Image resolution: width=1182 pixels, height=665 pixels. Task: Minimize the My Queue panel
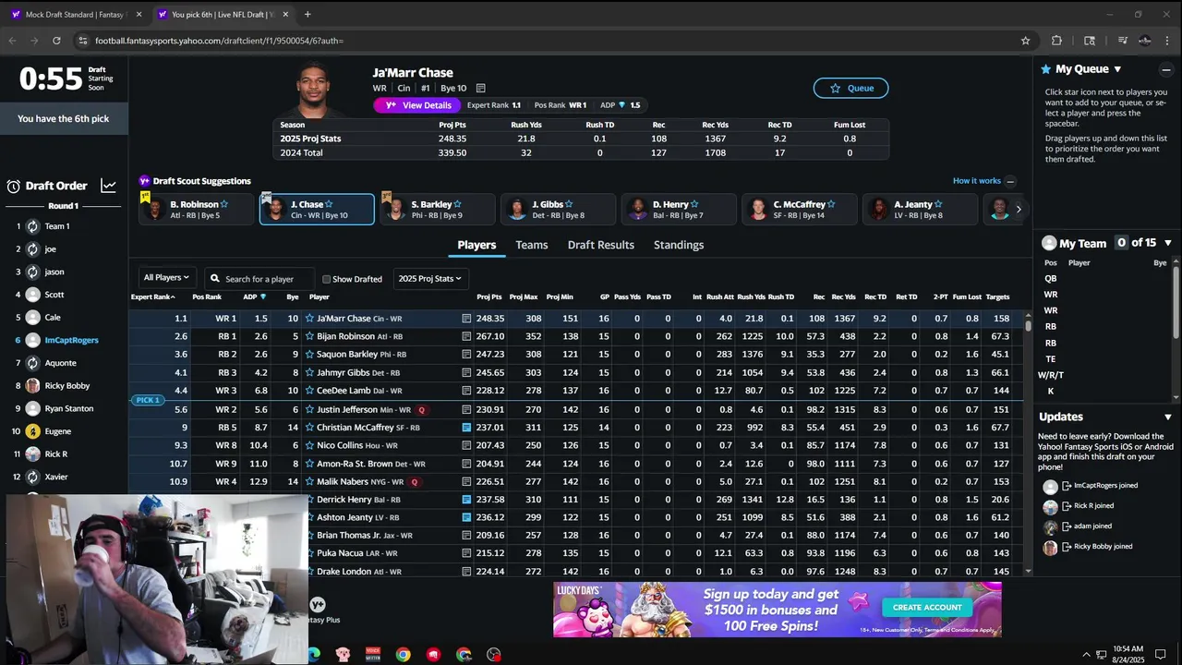click(1166, 69)
